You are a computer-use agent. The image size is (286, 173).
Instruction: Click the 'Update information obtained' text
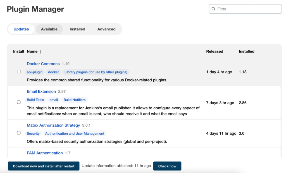point(116,166)
